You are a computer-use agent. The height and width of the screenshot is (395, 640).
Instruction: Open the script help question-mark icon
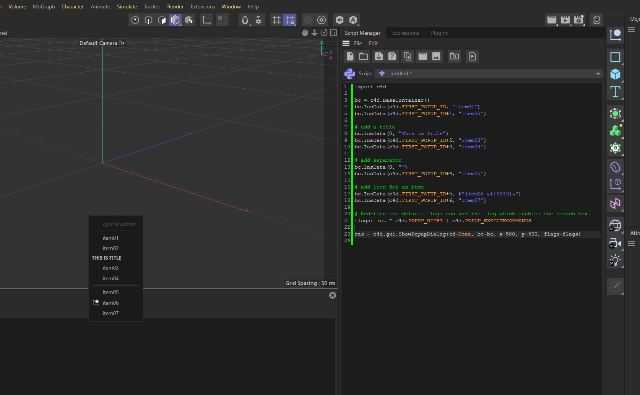392,56
